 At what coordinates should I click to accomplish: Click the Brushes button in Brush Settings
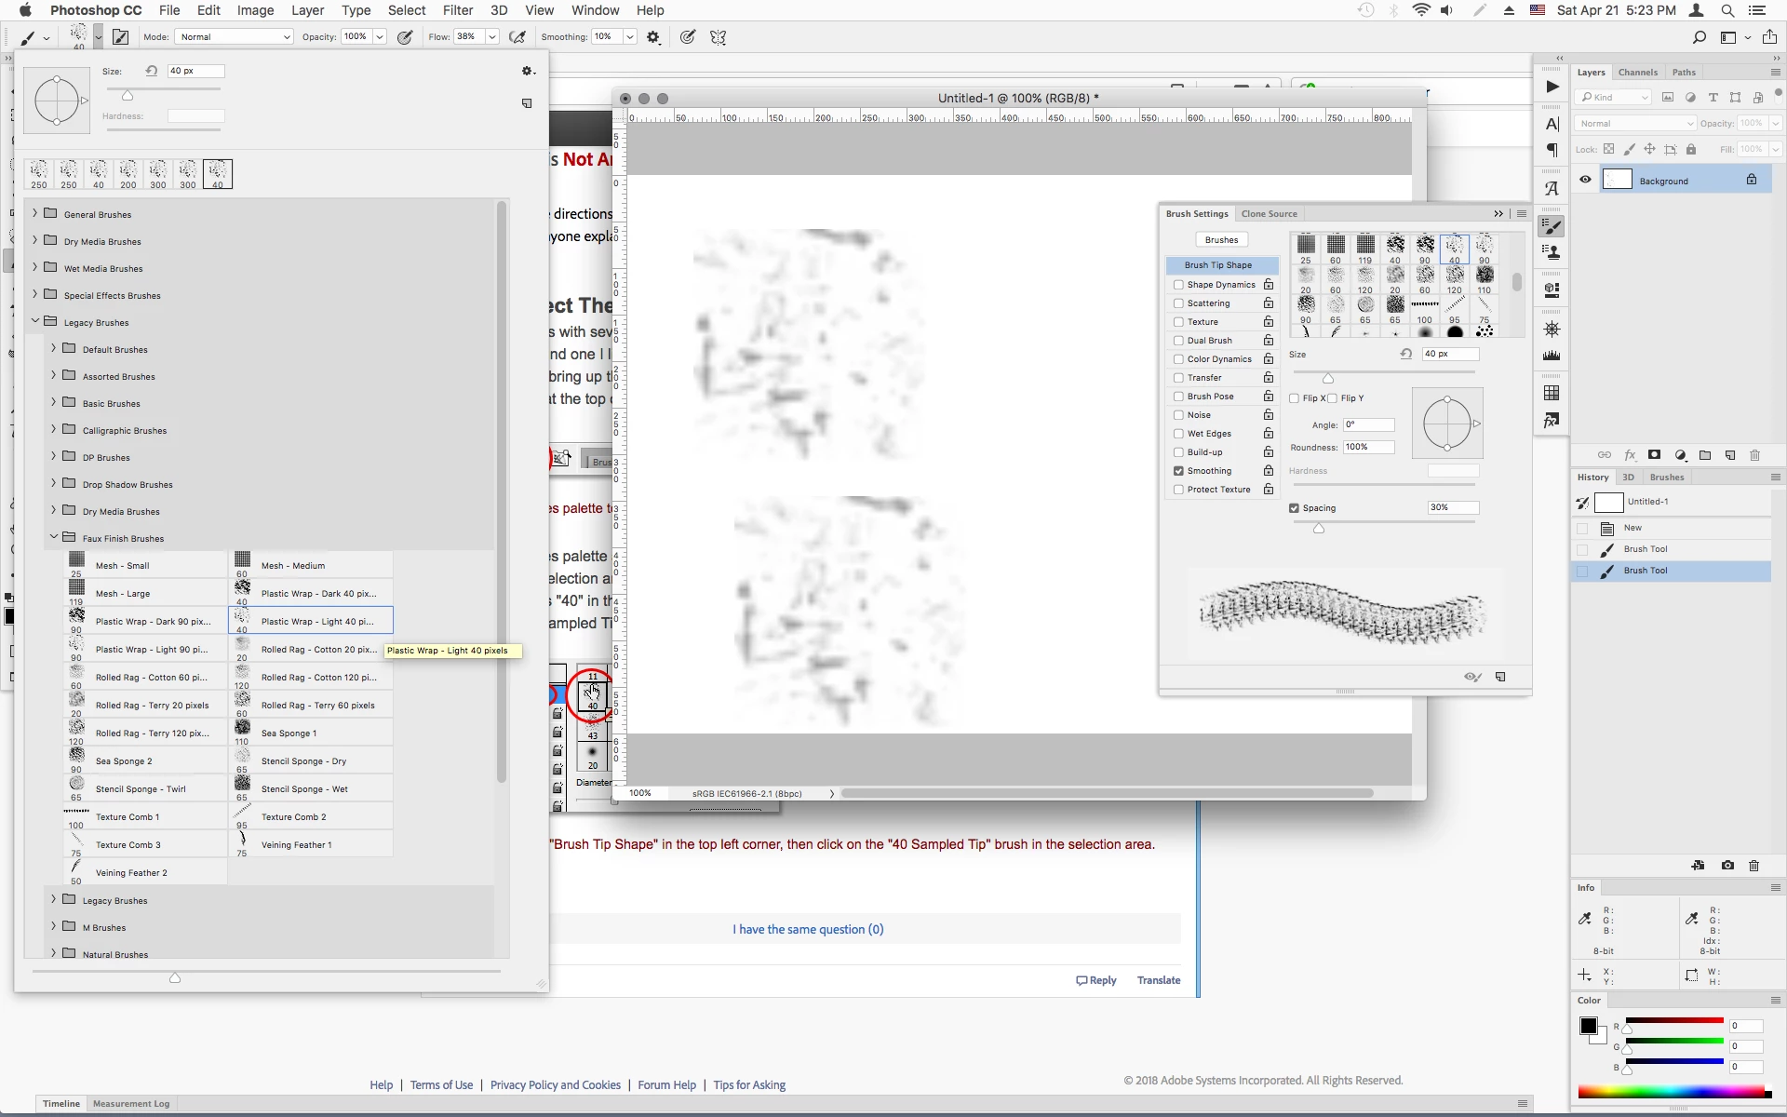(1221, 240)
